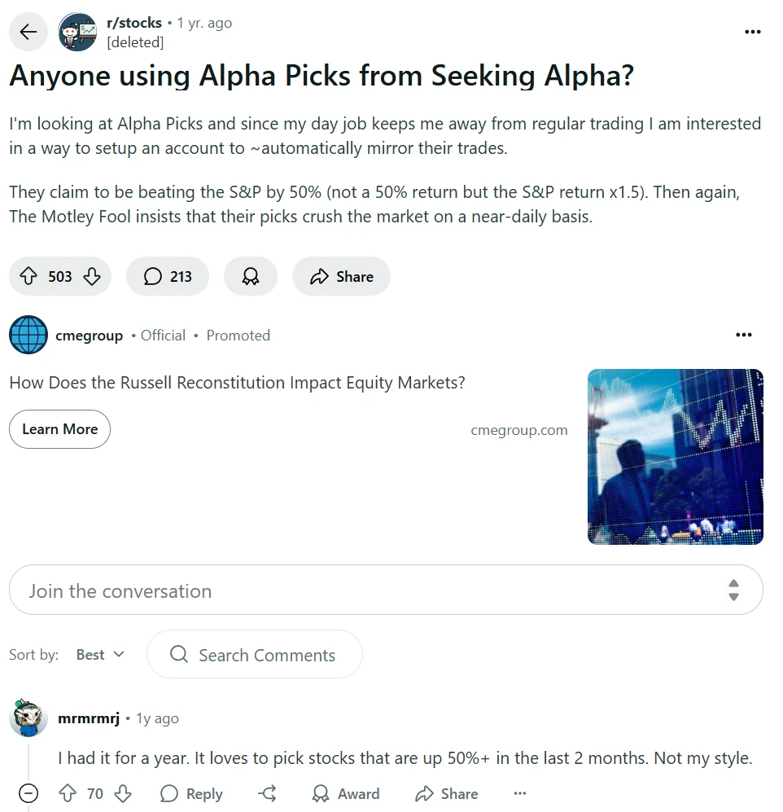
Task: Open the post's 213 comments
Action: pos(168,277)
